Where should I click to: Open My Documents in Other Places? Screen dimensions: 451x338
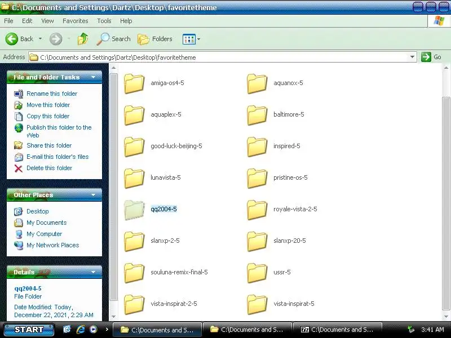46,223
